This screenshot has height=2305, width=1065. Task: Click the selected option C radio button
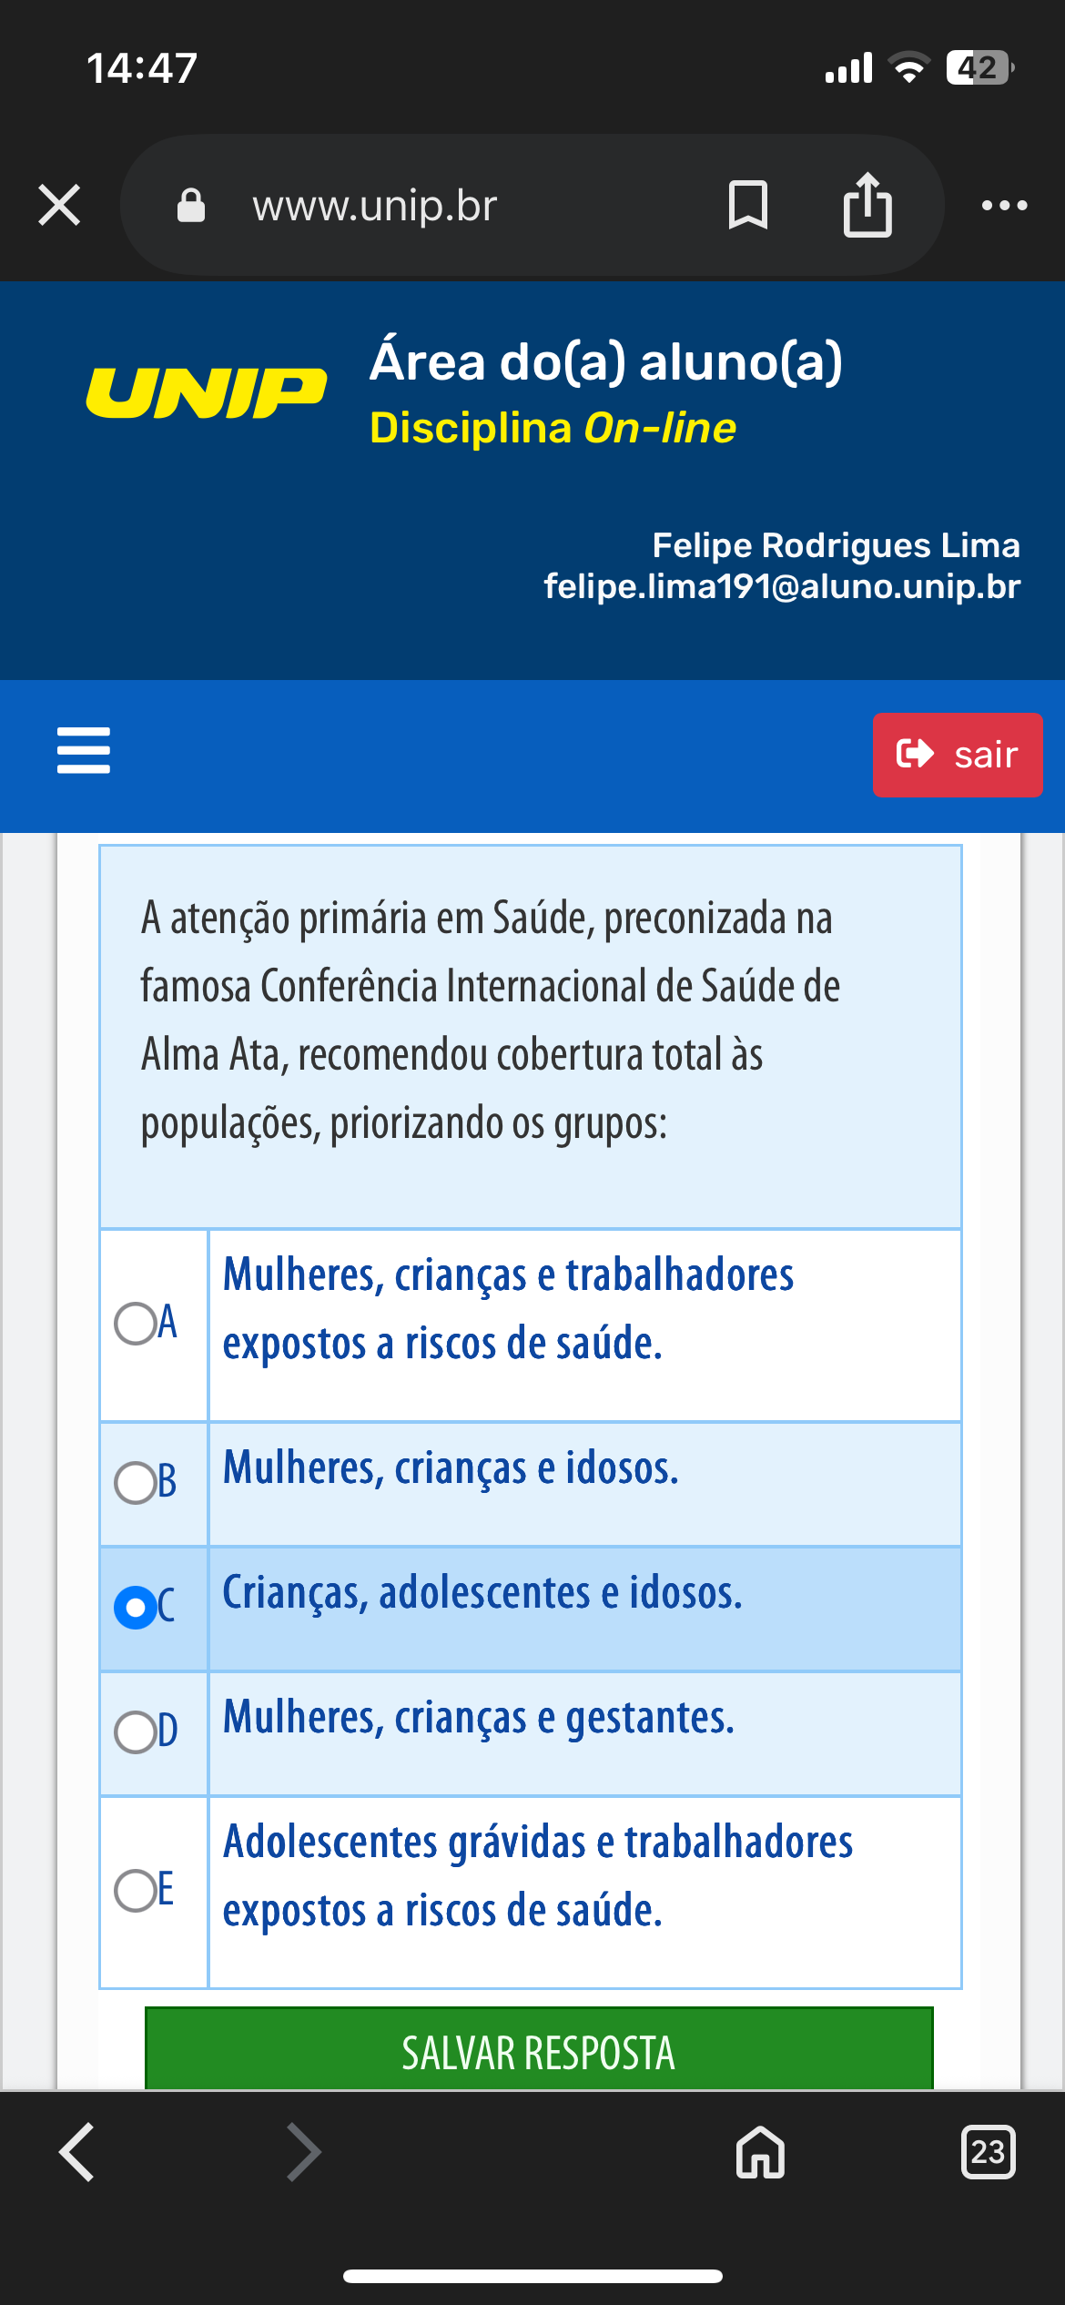tap(137, 1607)
